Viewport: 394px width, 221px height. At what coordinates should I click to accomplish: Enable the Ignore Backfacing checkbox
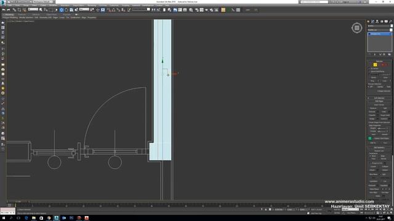(x=369, y=71)
